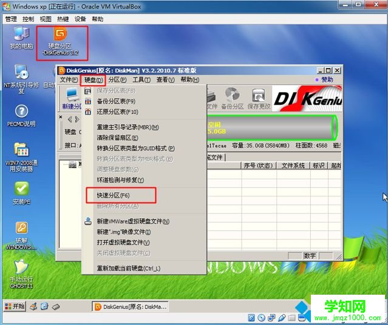
Task: Choose 重新加载当前硬盘(Ctrl_L) entry
Action: click(x=144, y=268)
